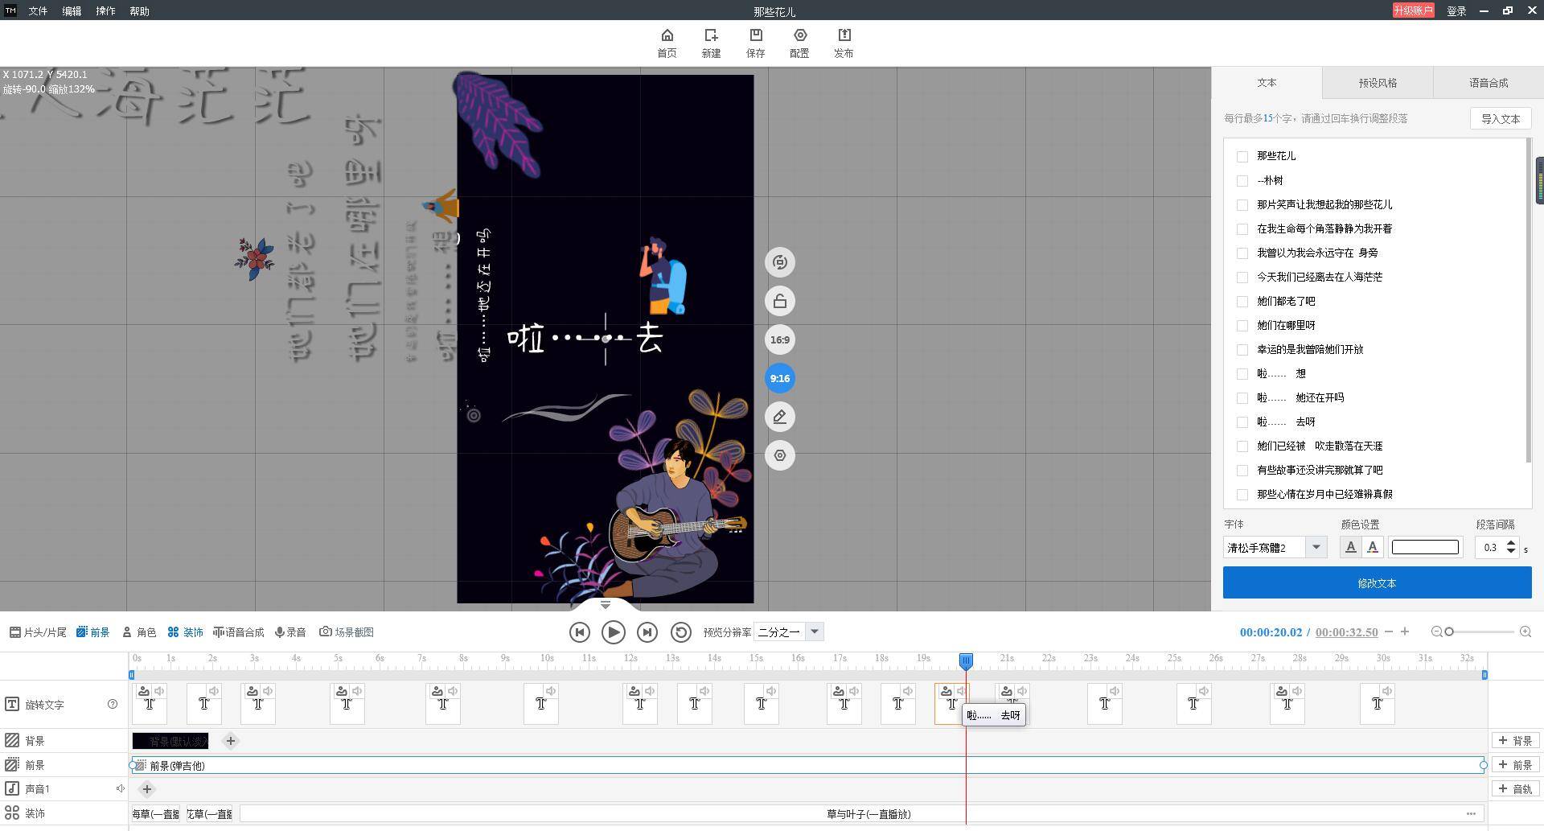Click 登录 login link
This screenshot has width=1544, height=831.
point(1456,11)
